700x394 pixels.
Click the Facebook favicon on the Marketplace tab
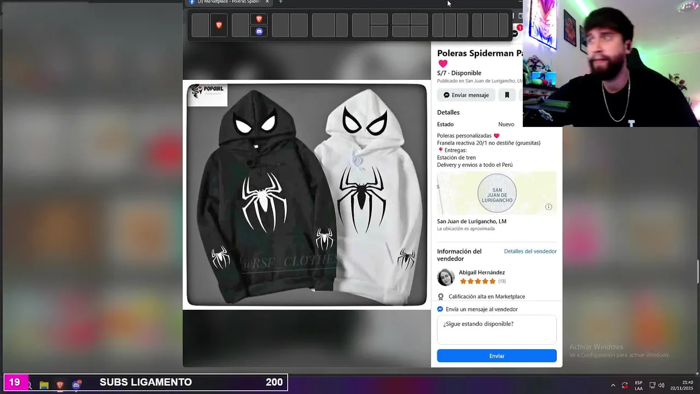pos(192,2)
